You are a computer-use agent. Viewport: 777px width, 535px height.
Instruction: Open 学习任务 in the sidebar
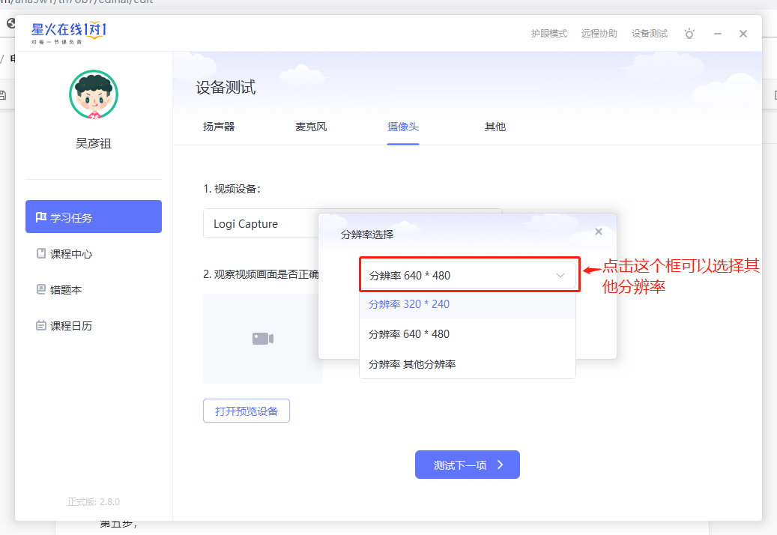[x=94, y=217]
